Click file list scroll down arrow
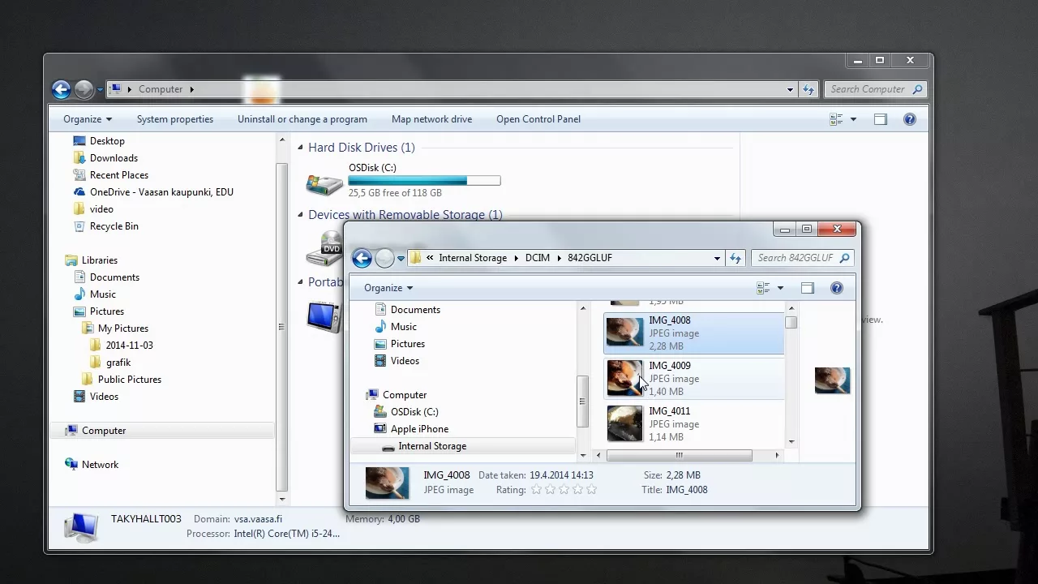Image resolution: width=1038 pixels, height=584 pixels. click(791, 442)
